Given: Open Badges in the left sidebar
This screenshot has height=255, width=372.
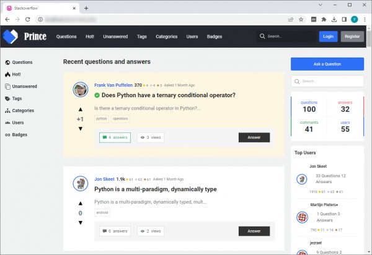Looking at the screenshot, I should tap(20, 134).
